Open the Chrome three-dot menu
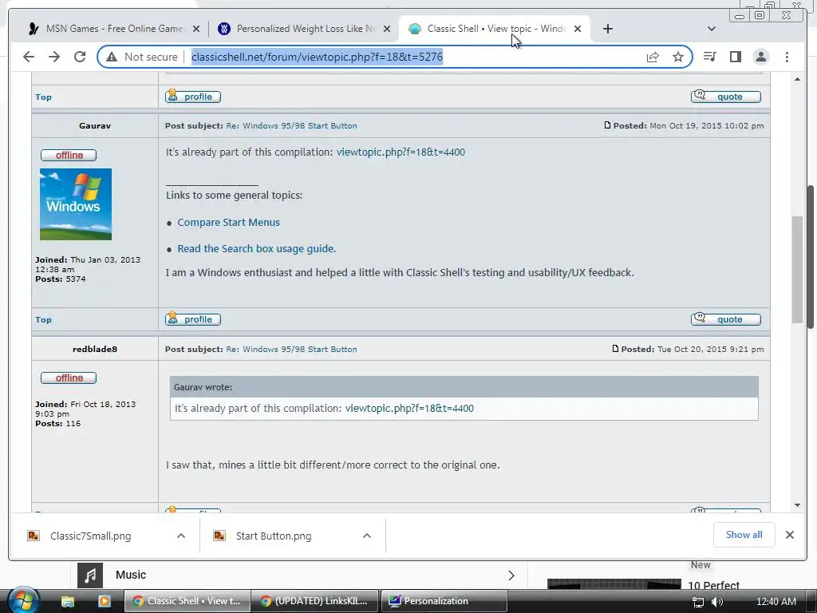The height and width of the screenshot is (613, 817). [x=787, y=57]
